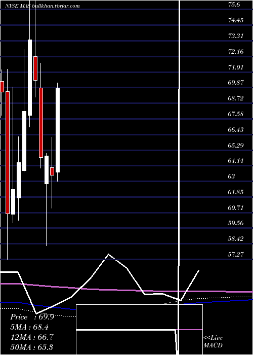Click the 57.27 price axis label
The width and height of the screenshot is (253, 355).
point(236,254)
